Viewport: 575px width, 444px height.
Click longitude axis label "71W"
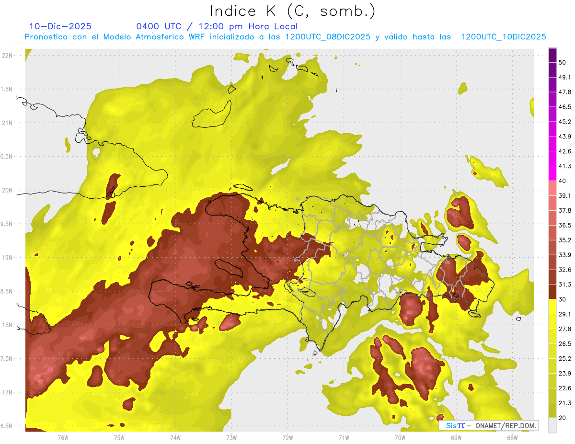click(x=344, y=438)
